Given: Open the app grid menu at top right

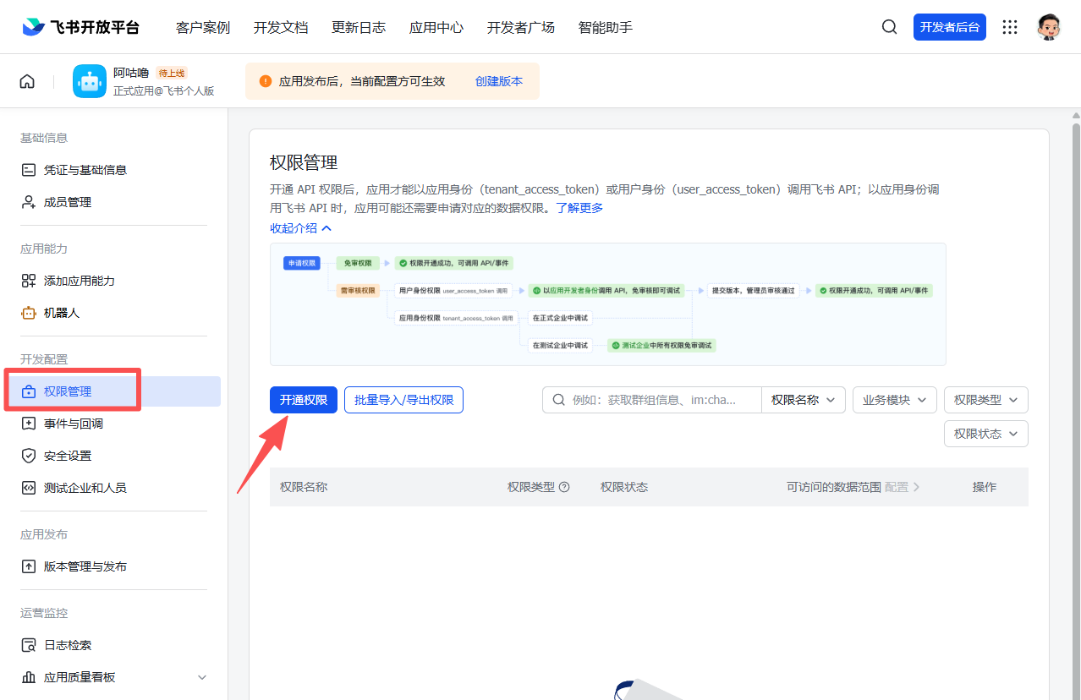Looking at the screenshot, I should 1010,26.
